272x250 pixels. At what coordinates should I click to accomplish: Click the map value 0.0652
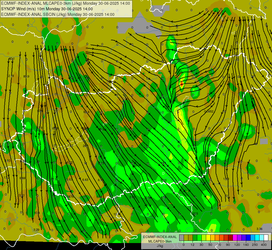pos(209,111)
